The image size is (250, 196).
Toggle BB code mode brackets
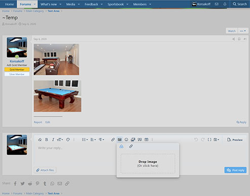(209, 140)
